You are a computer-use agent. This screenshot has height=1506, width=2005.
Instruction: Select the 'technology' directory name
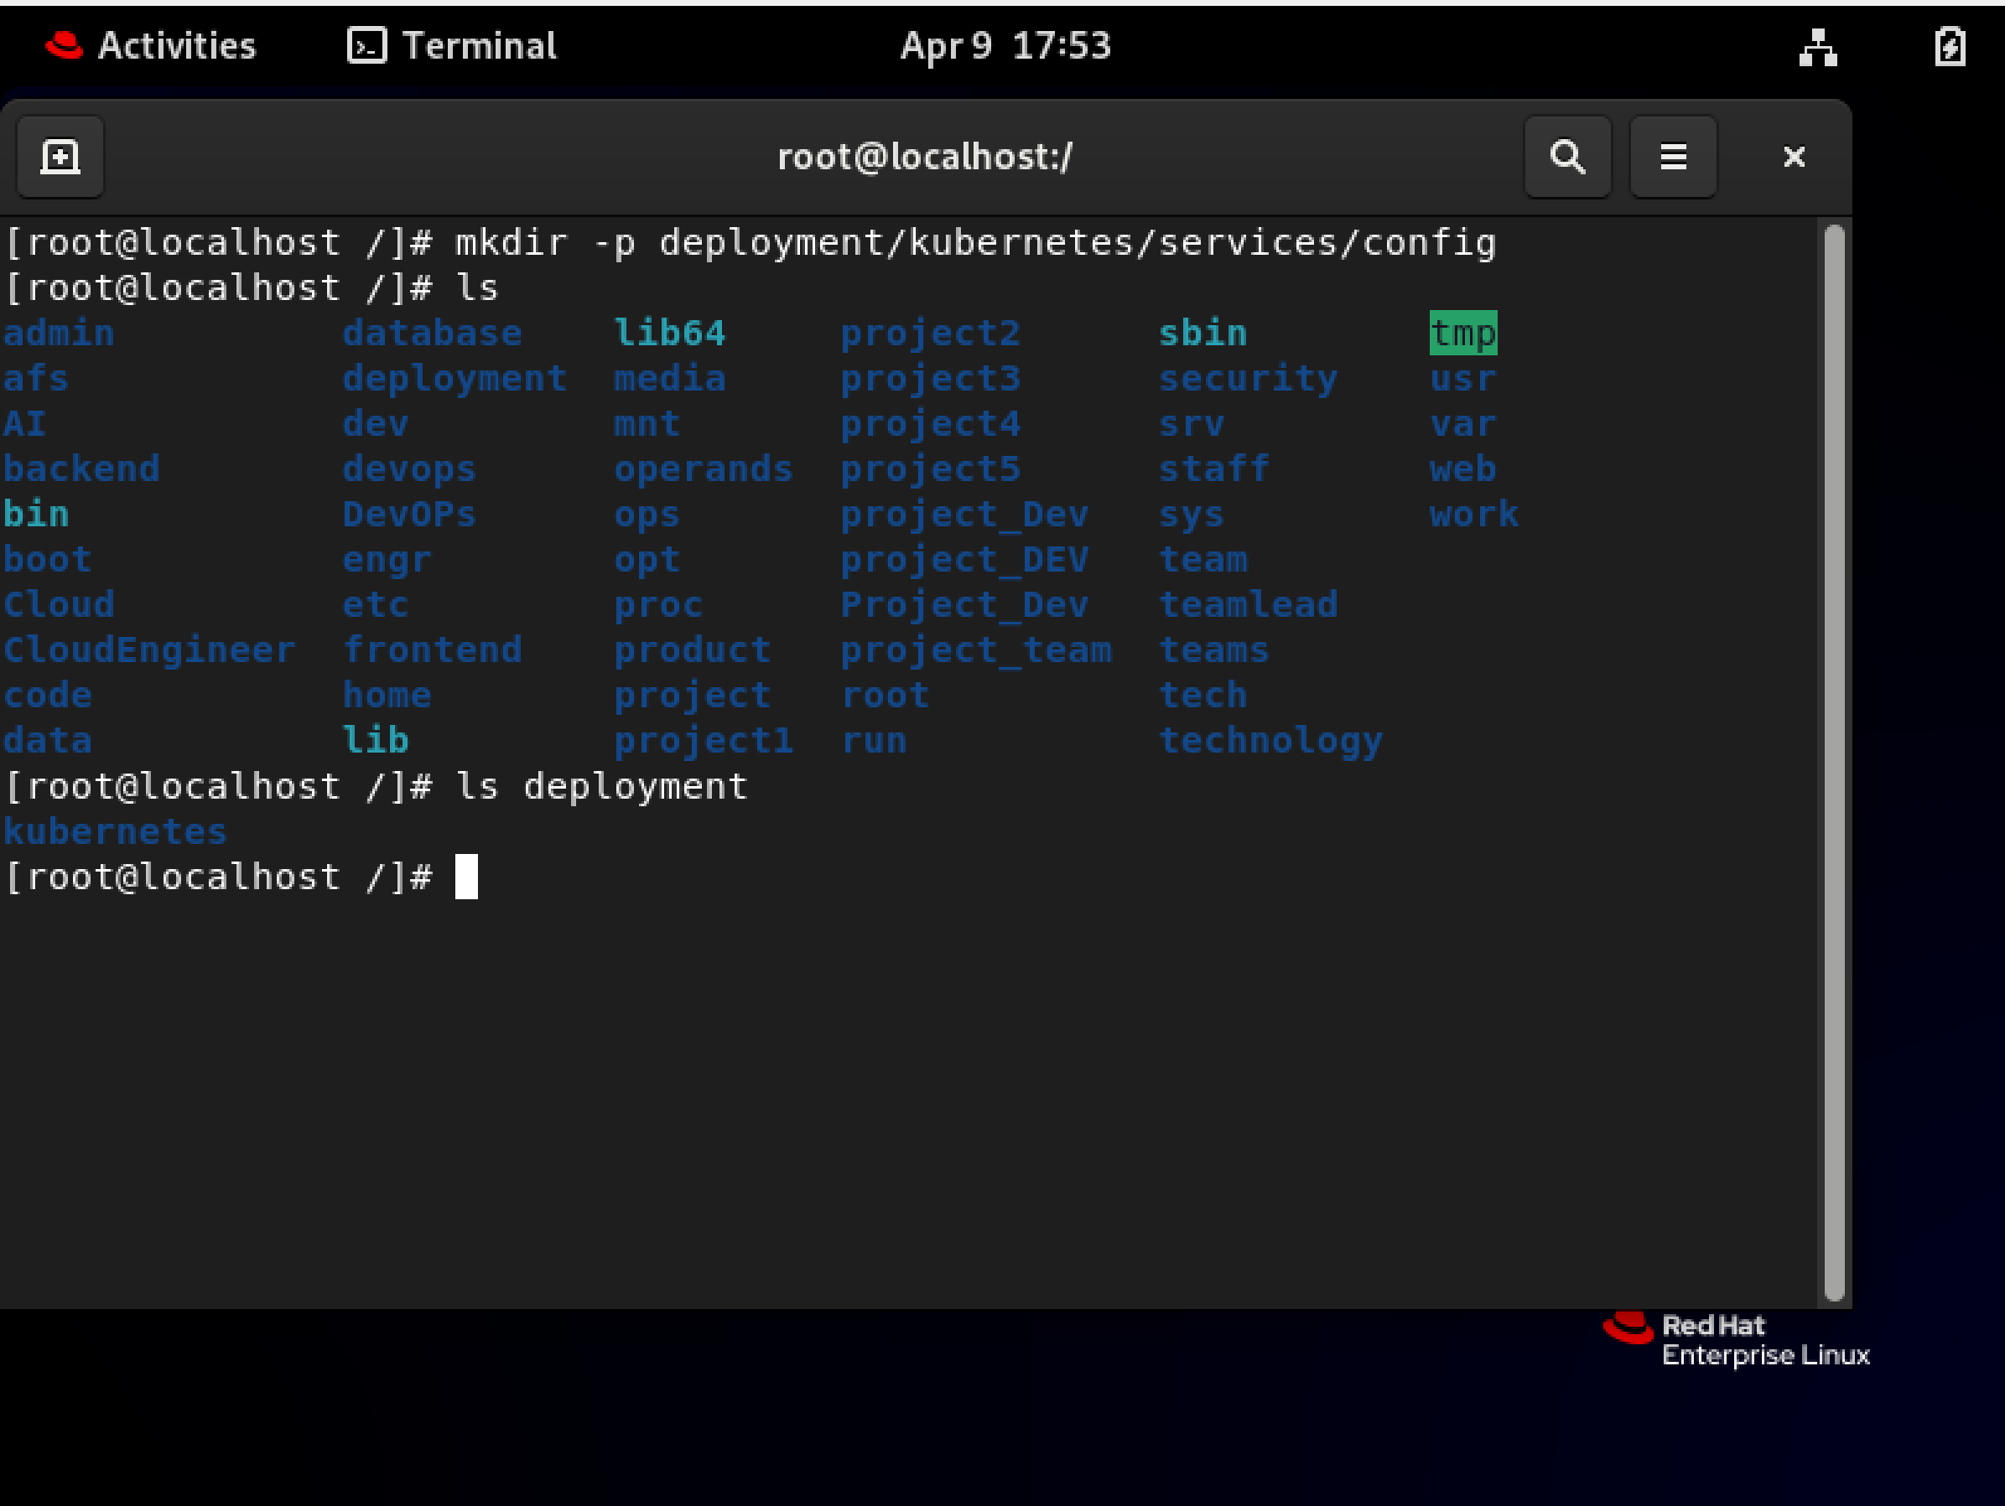pos(1270,741)
